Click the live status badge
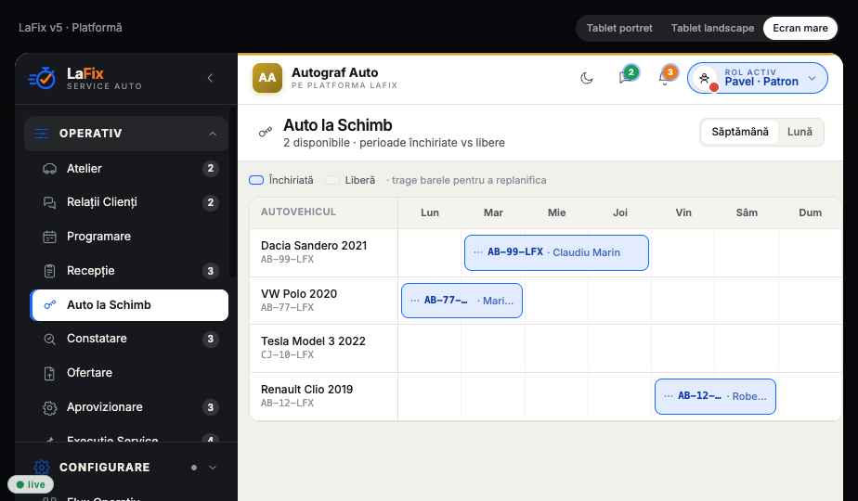 [31, 484]
